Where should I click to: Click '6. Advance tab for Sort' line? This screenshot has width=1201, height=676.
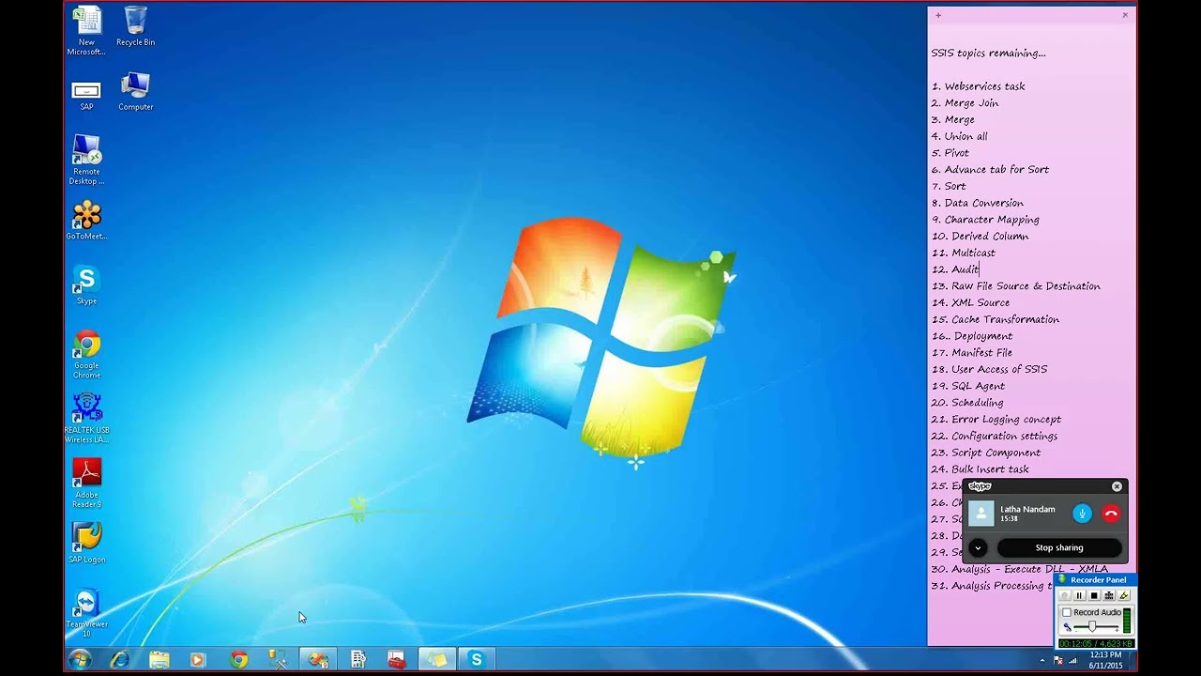tap(990, 170)
